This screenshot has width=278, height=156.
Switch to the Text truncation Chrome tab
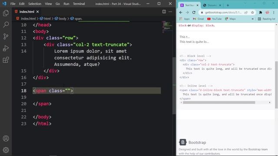(189, 5)
